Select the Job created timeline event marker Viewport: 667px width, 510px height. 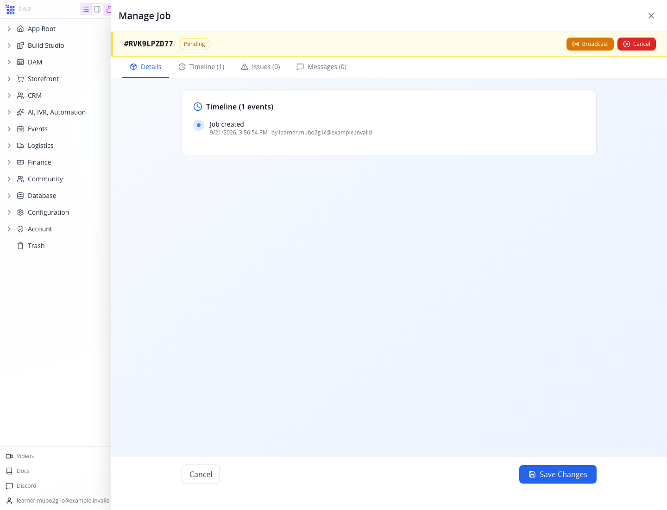[x=199, y=125]
